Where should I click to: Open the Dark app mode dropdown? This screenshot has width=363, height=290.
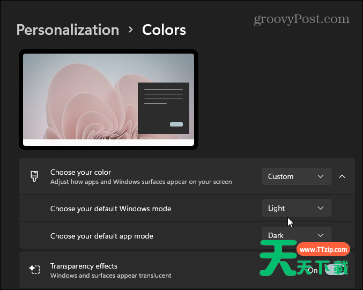tap(296, 235)
